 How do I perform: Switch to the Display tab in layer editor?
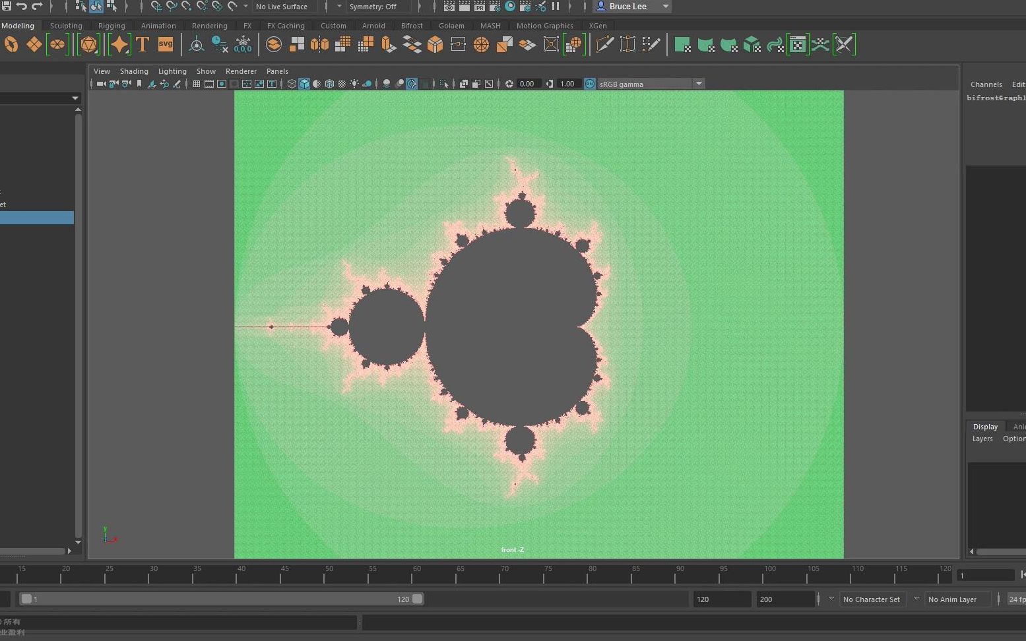coord(985,427)
